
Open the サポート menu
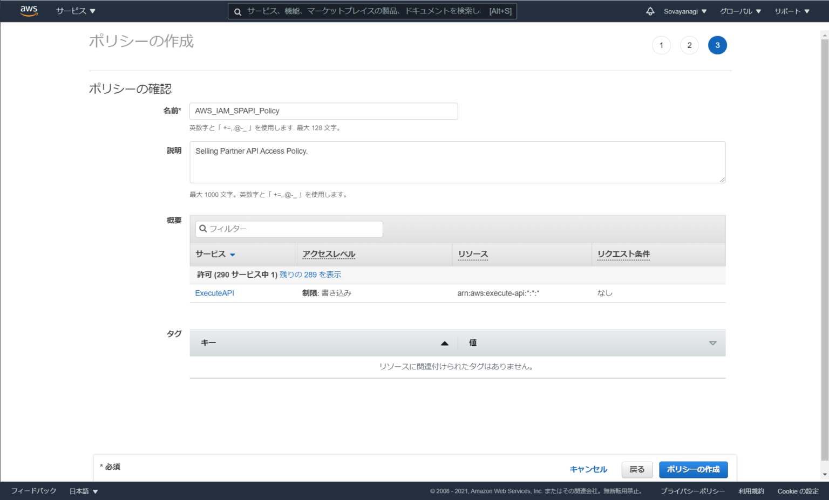coord(791,11)
